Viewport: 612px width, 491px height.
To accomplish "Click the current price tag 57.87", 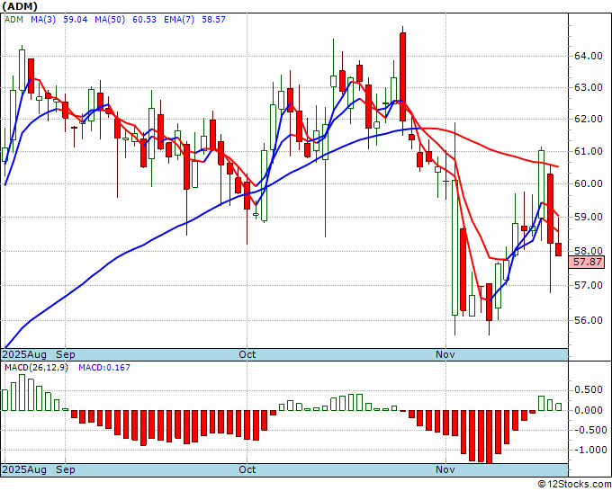I will tap(587, 262).
